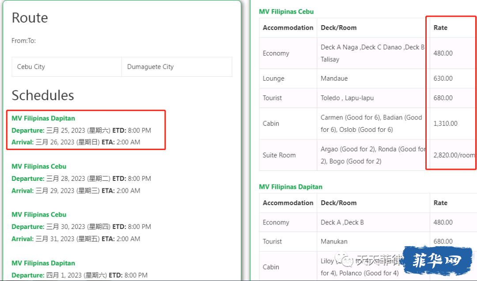Click Cabin cell in Filipinas Dapitan table
Image resolution: width=477 pixels, height=281 pixels.
(288, 267)
